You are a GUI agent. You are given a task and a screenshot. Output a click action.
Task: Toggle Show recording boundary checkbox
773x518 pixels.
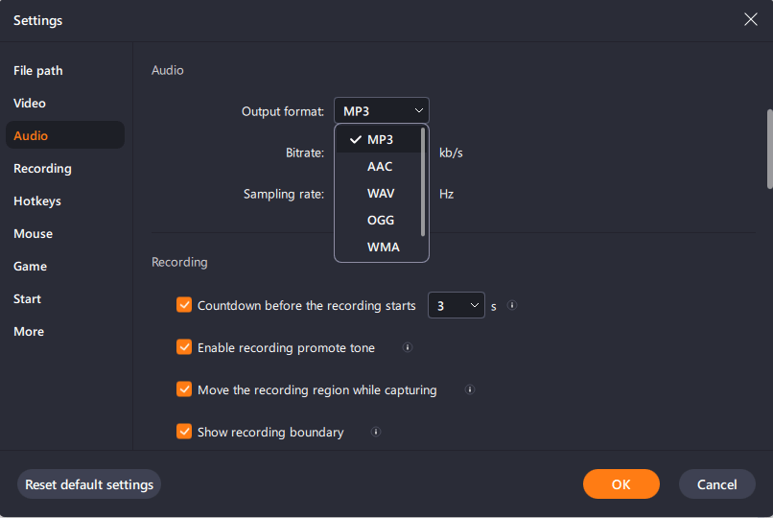[x=184, y=432]
